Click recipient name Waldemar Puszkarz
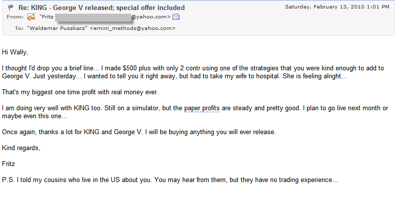 [57, 28]
